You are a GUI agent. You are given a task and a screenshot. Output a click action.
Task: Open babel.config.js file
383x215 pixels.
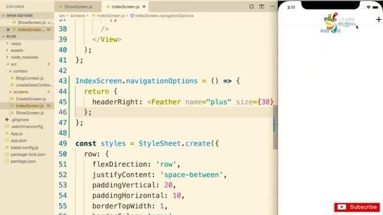coord(24,148)
